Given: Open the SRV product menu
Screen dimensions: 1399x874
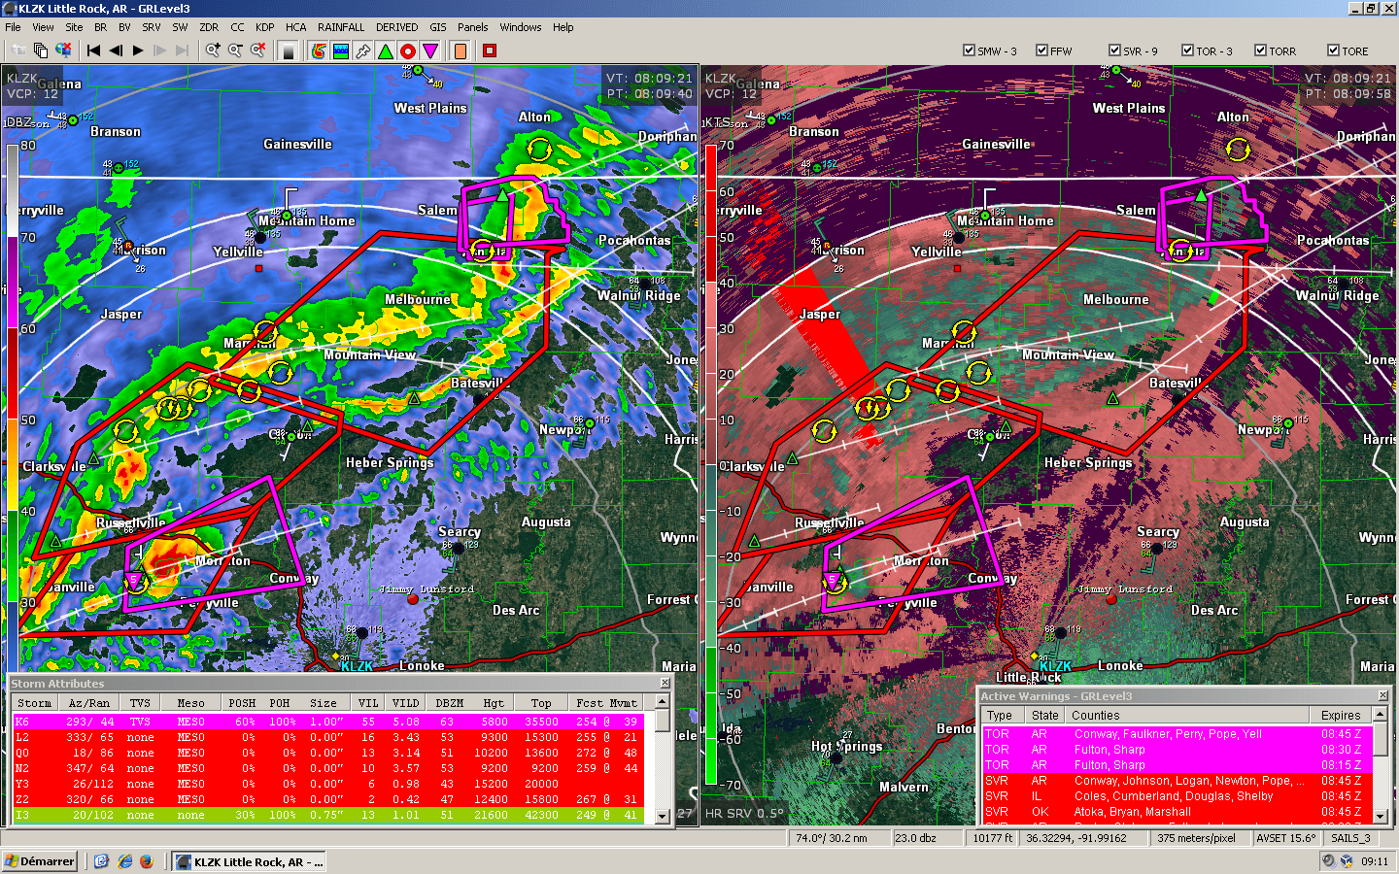Looking at the screenshot, I should click(x=152, y=27).
